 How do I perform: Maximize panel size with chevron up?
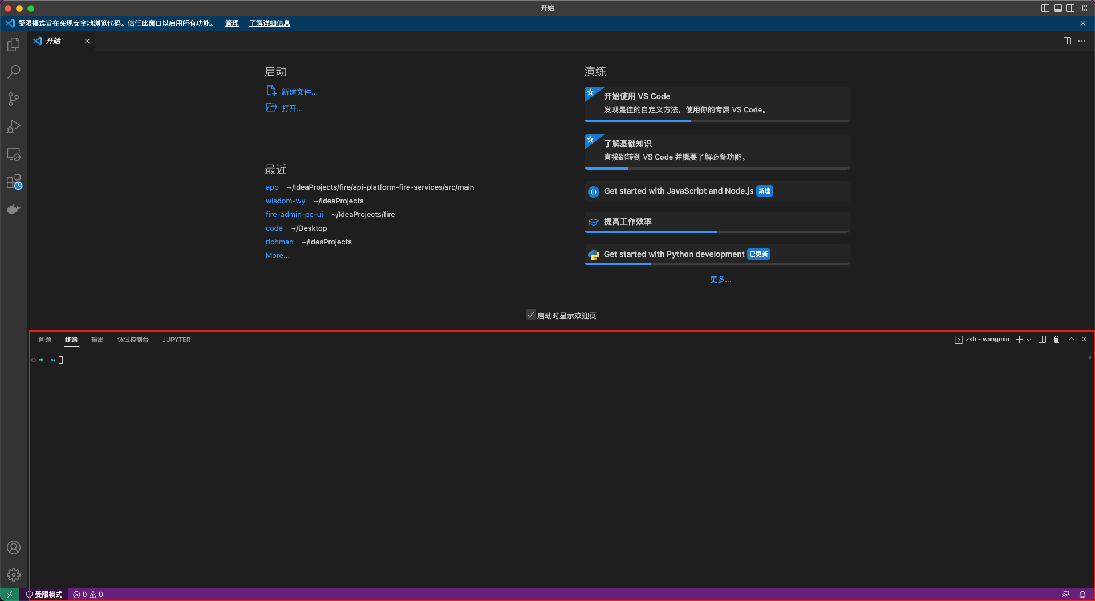1071,340
